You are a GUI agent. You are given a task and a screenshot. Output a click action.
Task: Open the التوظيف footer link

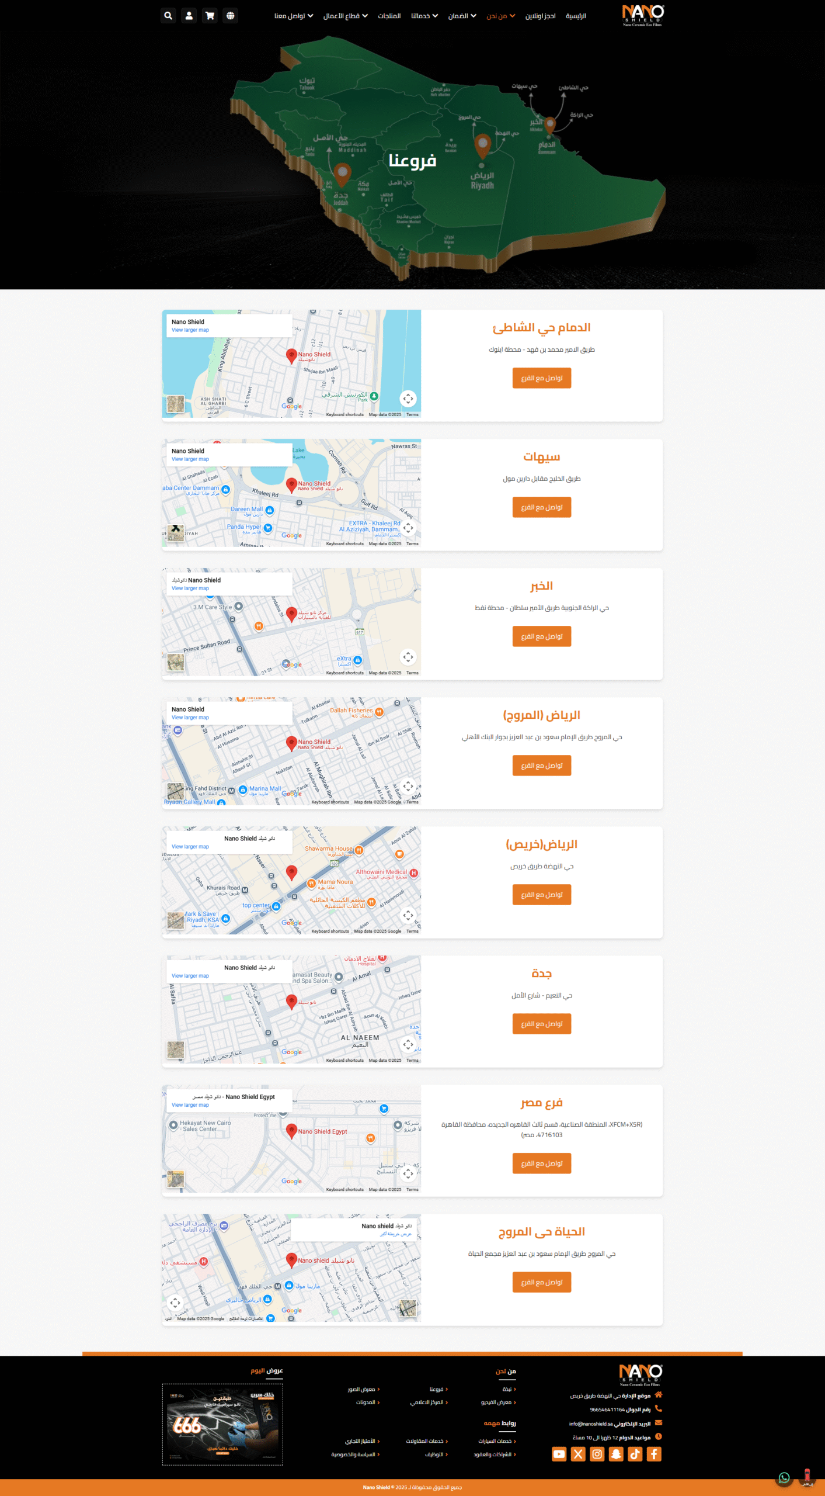437,1455
